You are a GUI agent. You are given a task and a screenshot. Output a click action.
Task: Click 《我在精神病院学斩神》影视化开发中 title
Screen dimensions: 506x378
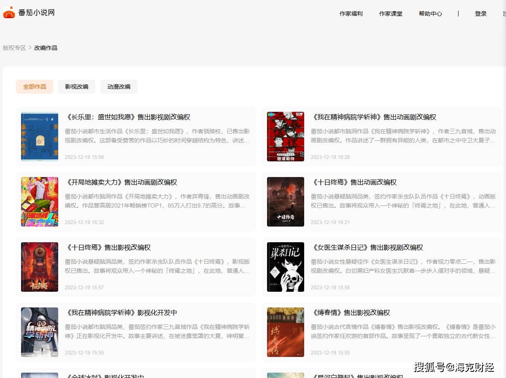121,313
